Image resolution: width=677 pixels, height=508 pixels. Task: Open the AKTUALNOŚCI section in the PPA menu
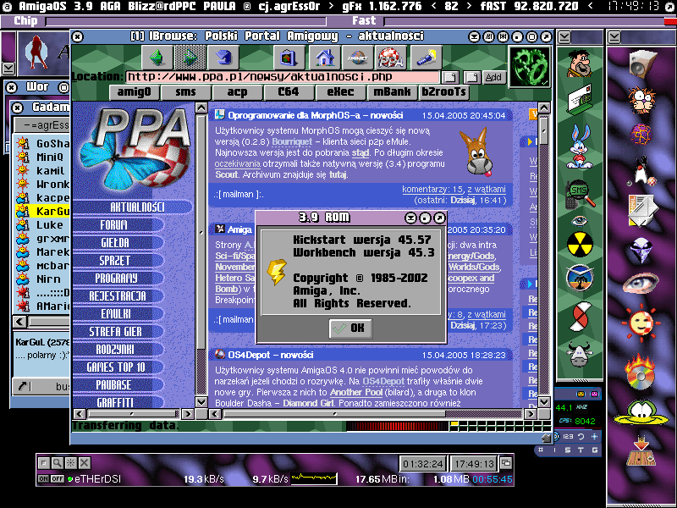(132, 207)
